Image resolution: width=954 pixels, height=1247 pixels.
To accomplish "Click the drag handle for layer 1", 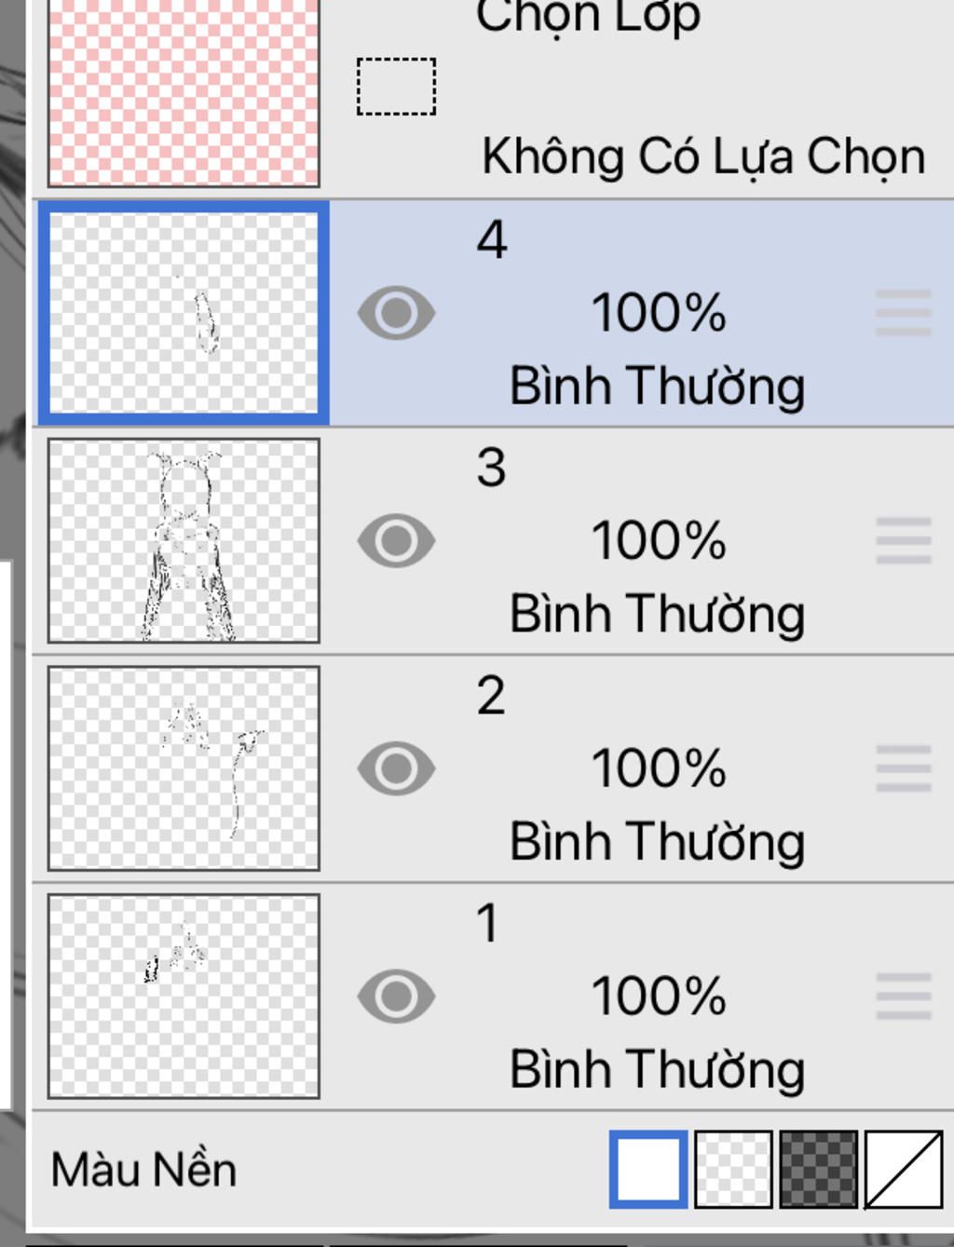I will coord(904,996).
